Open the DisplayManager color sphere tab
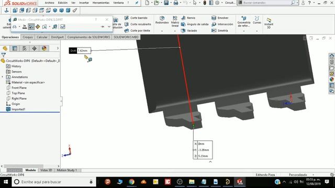 coord(44,49)
